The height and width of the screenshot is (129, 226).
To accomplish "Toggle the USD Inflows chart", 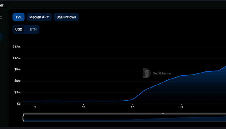I will pos(66,17).
